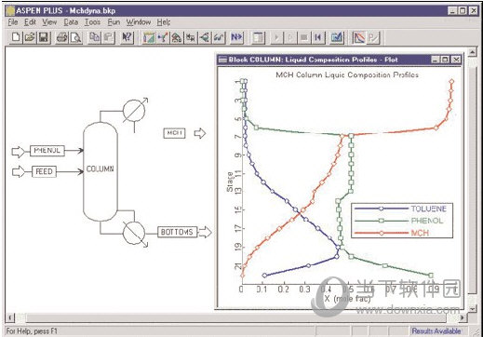Click the properties toolbar icon after branching nodes
Viewport: 483px width, 337px height.
[177, 37]
